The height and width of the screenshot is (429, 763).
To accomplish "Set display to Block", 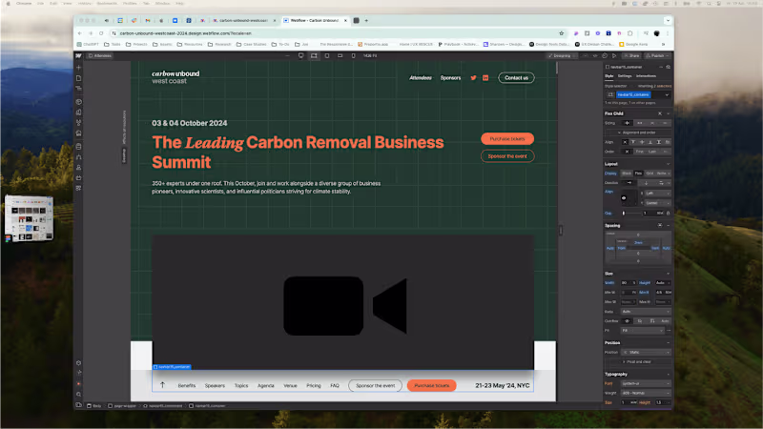I will tap(627, 174).
